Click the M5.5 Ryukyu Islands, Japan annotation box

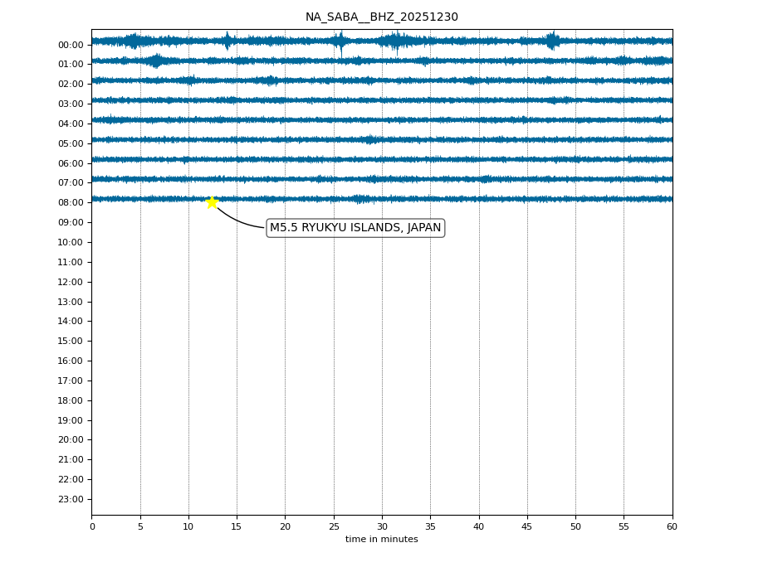click(355, 228)
